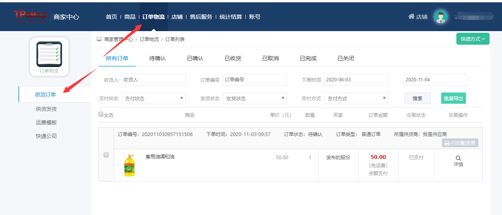Open the payment status dropdown
Viewport: 502px width, 215px height.
[154, 98]
